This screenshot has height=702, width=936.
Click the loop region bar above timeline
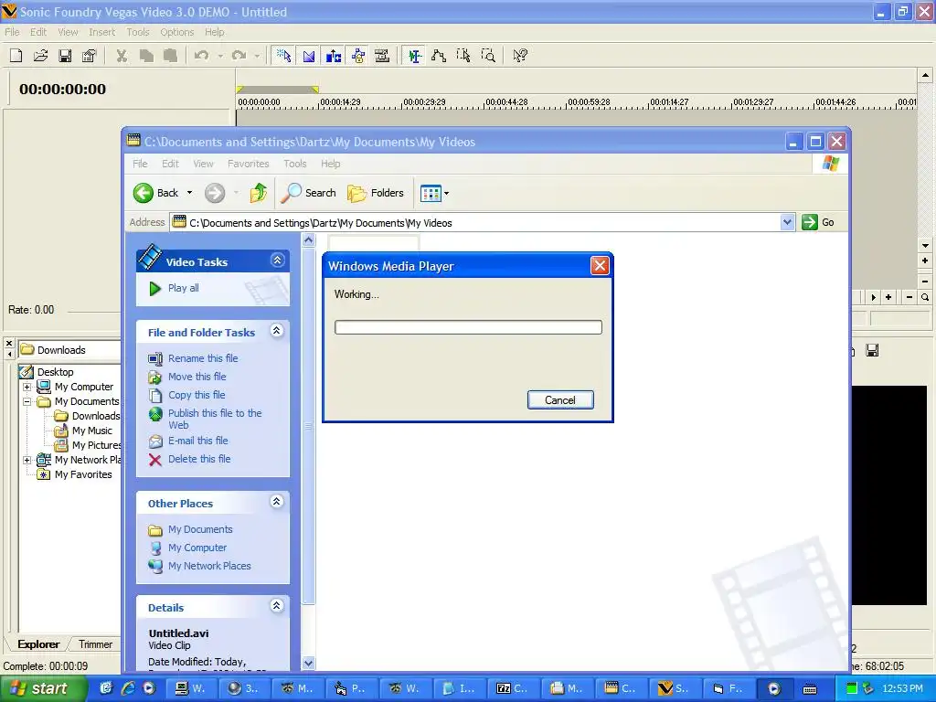(278, 90)
